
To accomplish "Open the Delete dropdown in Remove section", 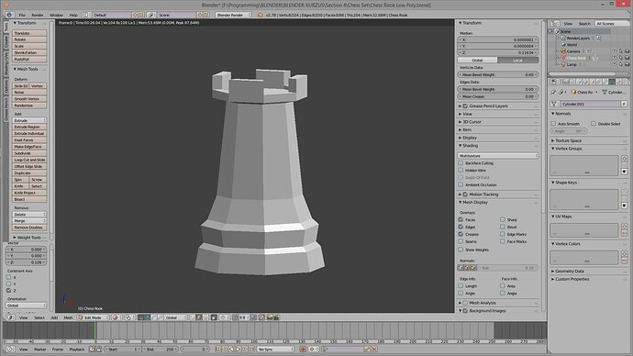I will 29,215.
